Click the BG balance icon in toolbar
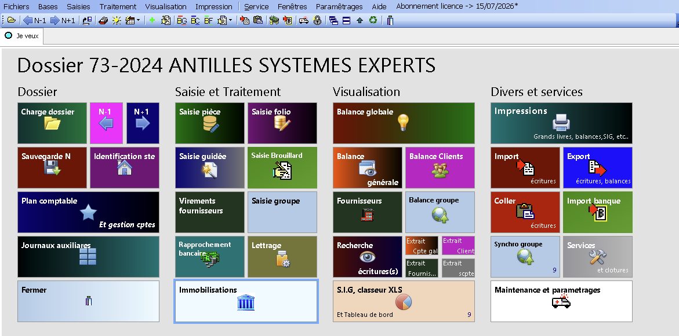This screenshot has width=679, height=336. click(x=181, y=20)
